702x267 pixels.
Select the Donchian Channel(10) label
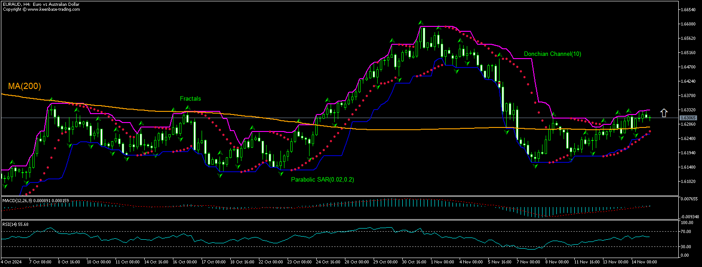click(x=553, y=54)
